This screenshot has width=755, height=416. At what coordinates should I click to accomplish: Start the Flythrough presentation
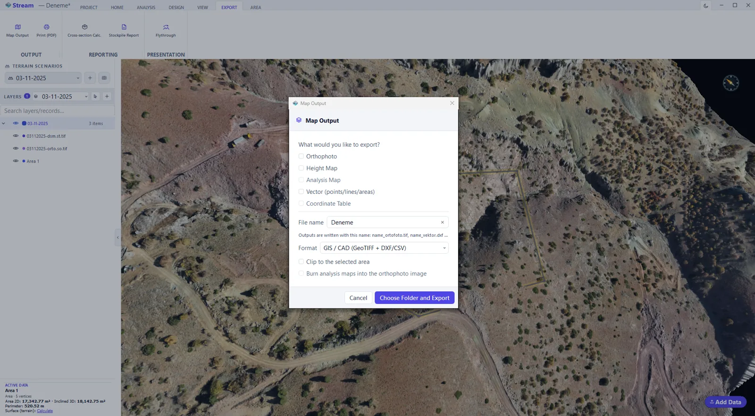(166, 31)
